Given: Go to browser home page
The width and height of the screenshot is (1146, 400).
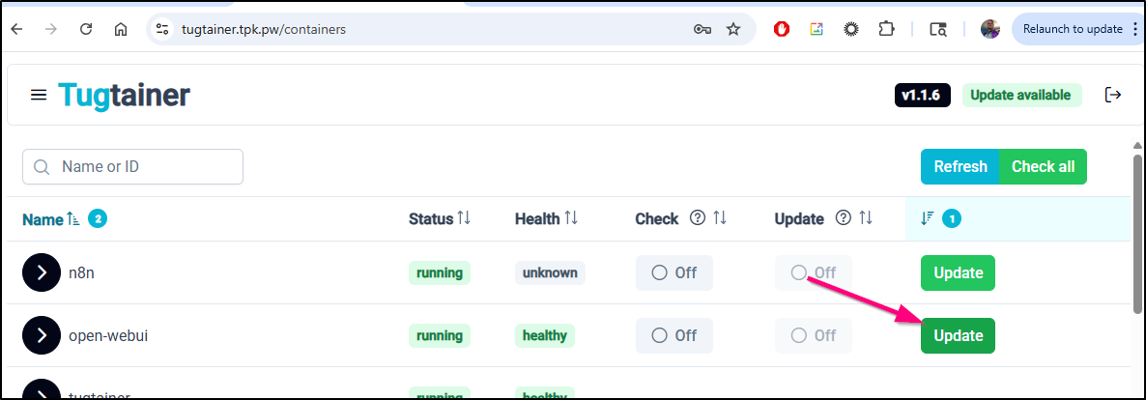Looking at the screenshot, I should tap(121, 29).
